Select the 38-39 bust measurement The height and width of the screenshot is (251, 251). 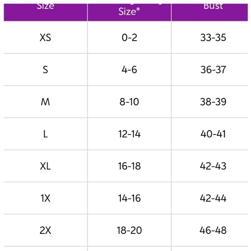pos(213,102)
